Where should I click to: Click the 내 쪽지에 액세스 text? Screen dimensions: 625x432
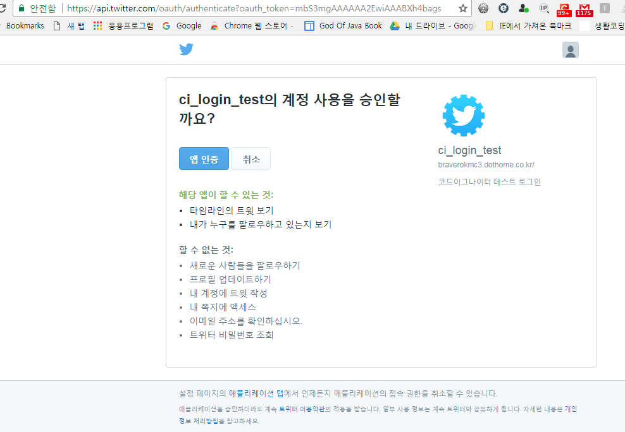point(223,307)
